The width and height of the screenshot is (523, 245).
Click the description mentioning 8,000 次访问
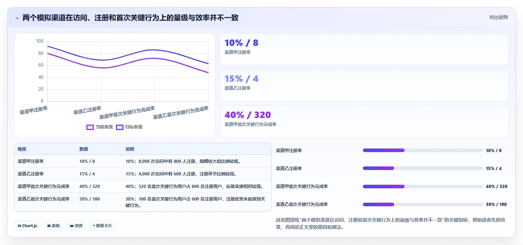point(183,161)
